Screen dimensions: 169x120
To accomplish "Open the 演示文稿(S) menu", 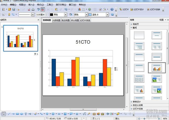I will pos(61,5).
